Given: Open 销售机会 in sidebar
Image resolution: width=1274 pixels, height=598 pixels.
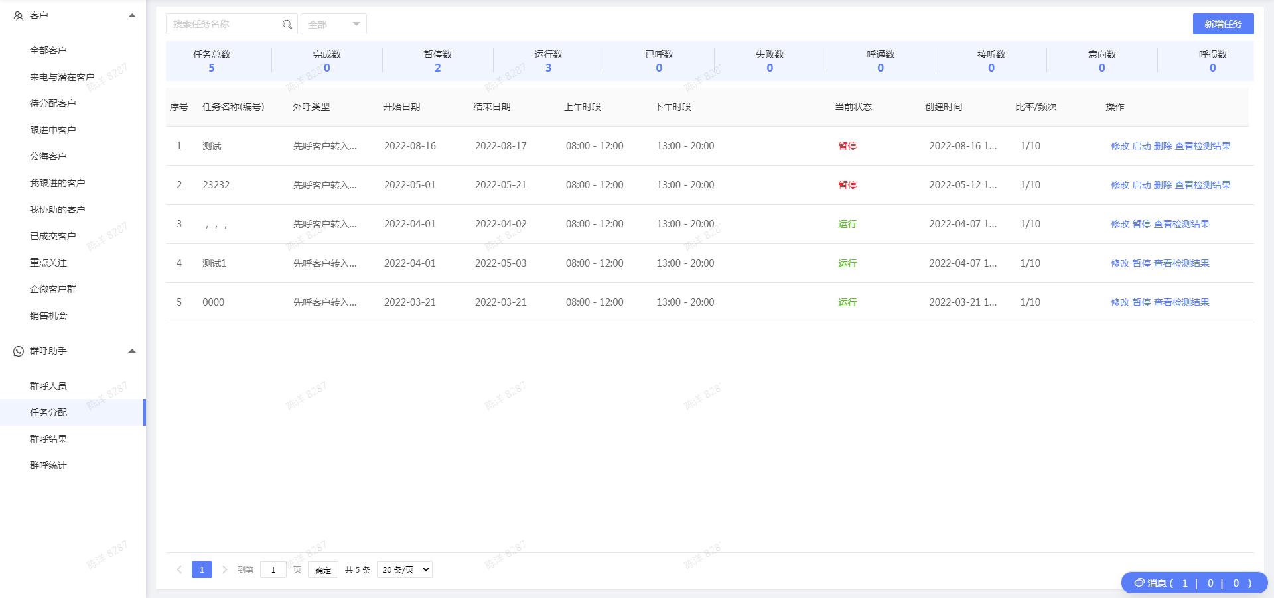Looking at the screenshot, I should (x=48, y=316).
